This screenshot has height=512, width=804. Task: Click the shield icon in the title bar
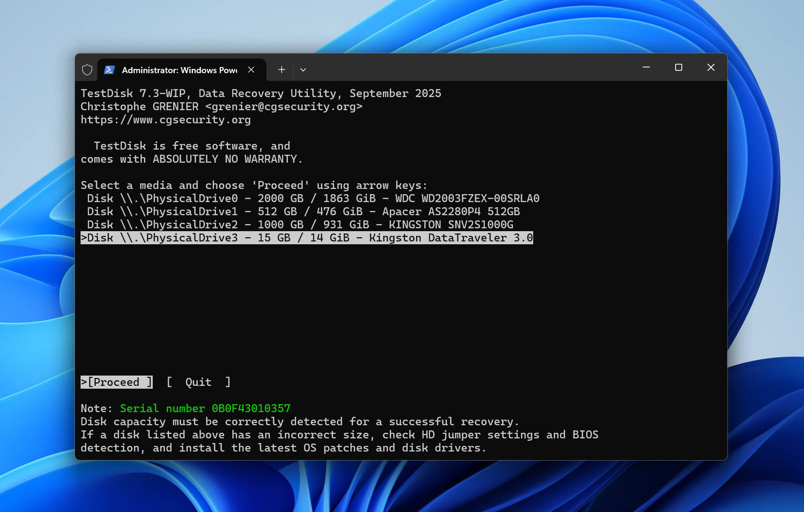pyautogui.click(x=87, y=70)
